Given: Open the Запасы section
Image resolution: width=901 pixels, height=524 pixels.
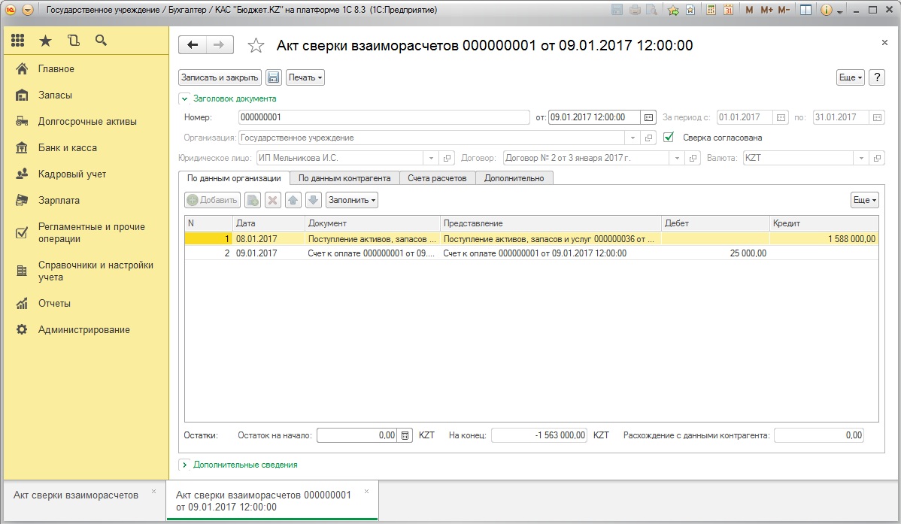Looking at the screenshot, I should tap(55, 95).
